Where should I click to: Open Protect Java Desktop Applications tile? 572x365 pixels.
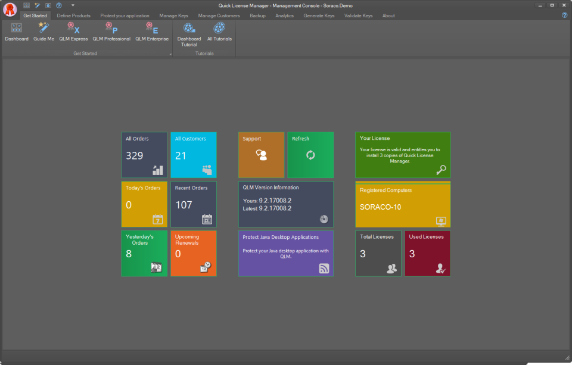click(x=286, y=254)
